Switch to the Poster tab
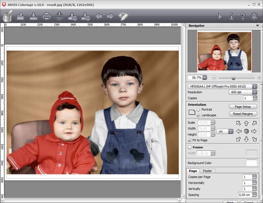Screen dimensions: 263x203 207,171
